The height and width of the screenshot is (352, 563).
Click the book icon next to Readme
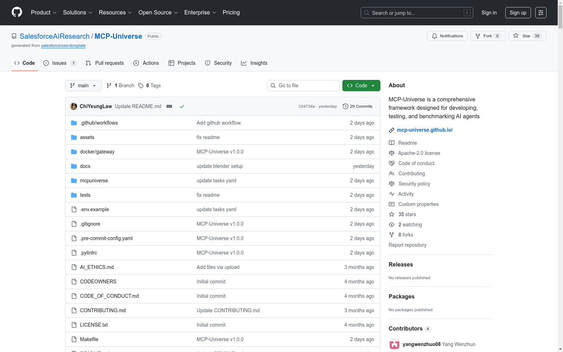click(x=392, y=143)
